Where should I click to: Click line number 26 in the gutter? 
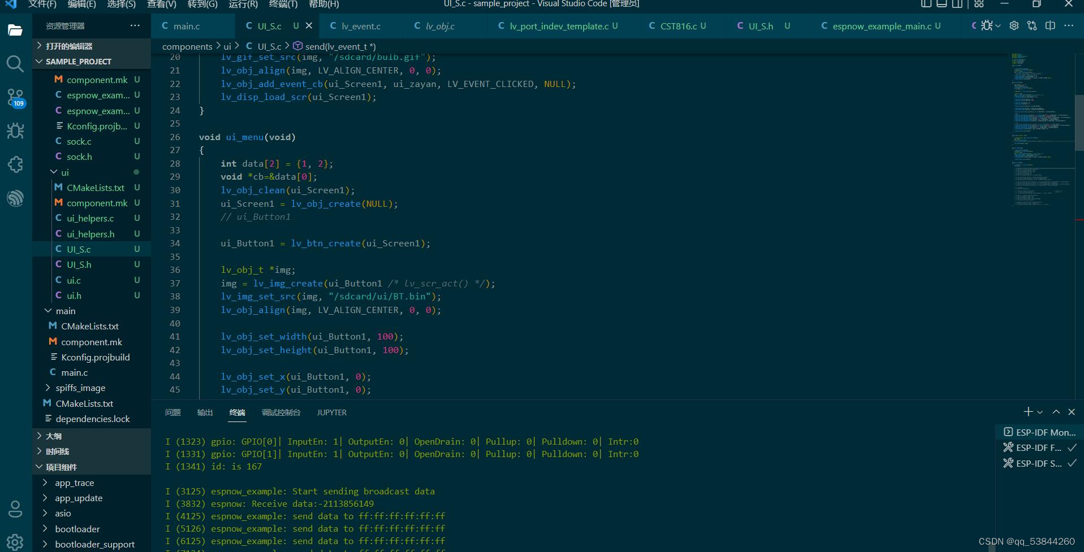[x=175, y=137]
